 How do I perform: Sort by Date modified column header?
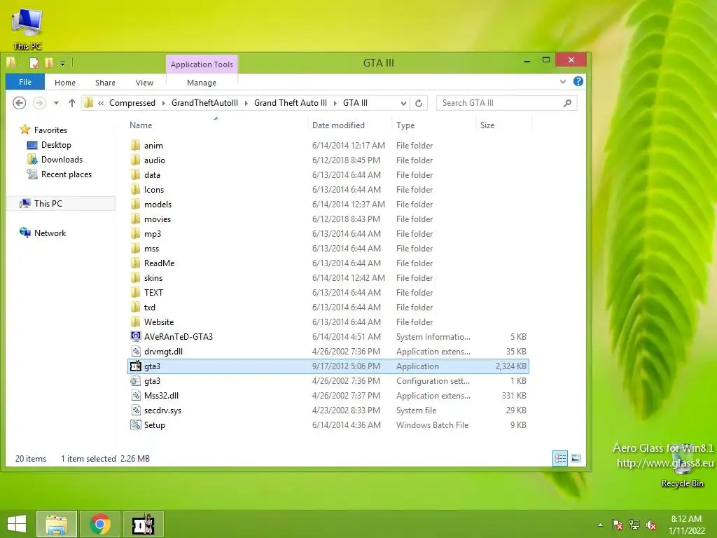point(350,125)
